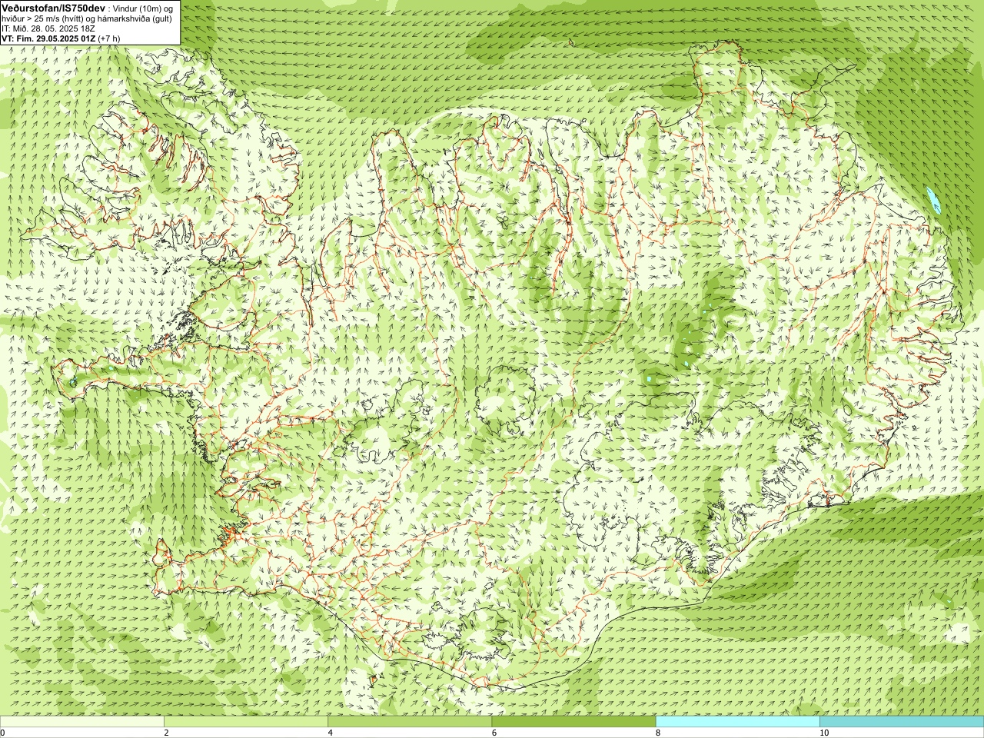This screenshot has height=738, width=984.
Task: Click the 'IT: Mið. 28. 05. 2025 18Z' text
Action: [x=48, y=28]
